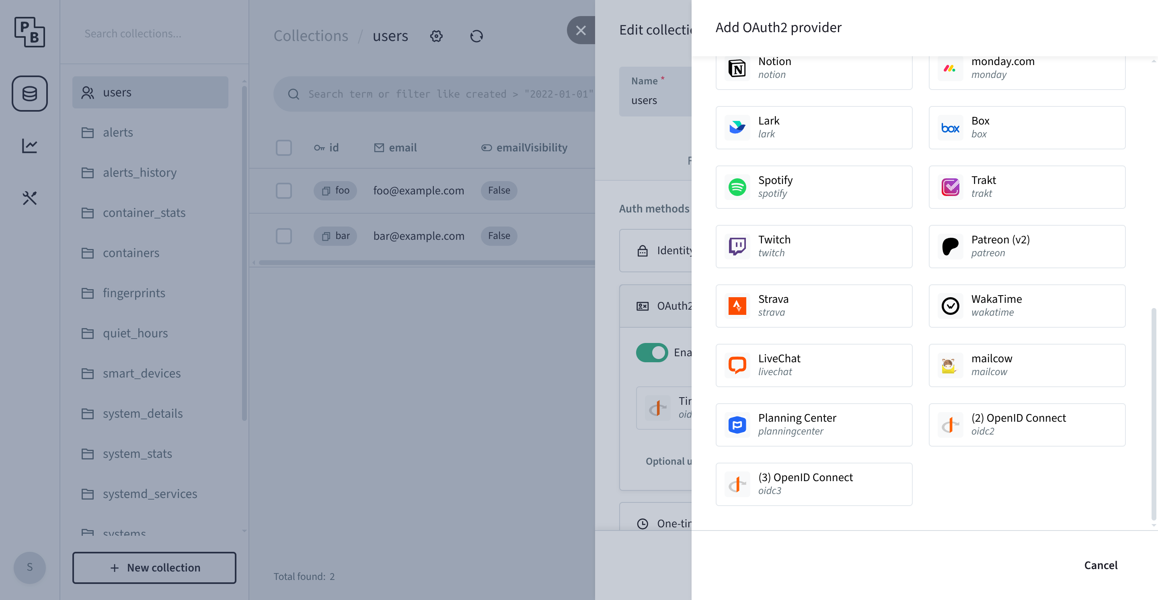This screenshot has height=600, width=1158.
Task: Toggle the OAuth2 Enable switch
Action: [652, 353]
